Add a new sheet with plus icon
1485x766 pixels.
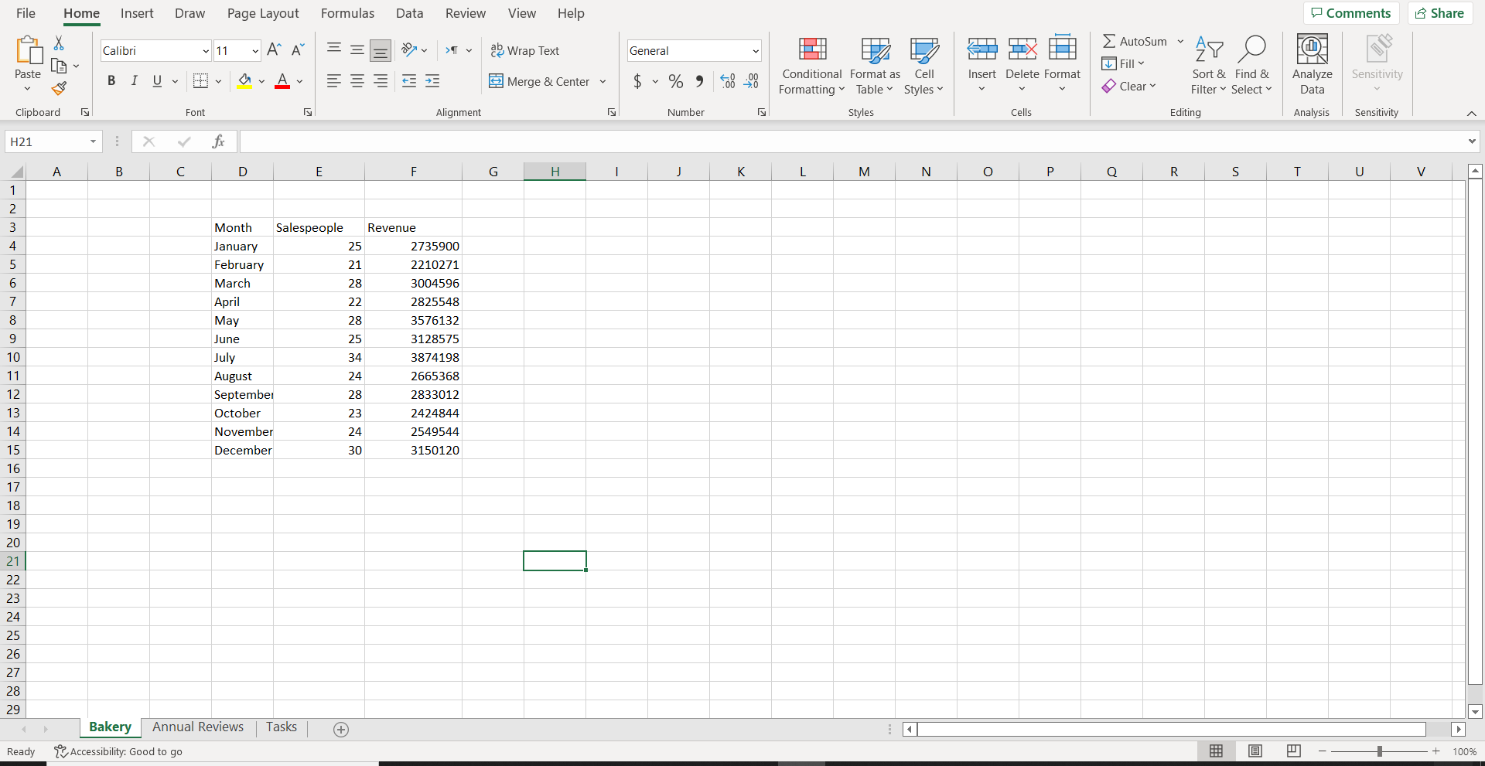click(341, 729)
